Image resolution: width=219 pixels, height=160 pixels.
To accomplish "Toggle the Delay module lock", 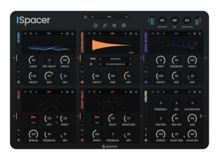I will (x=72, y=92).
